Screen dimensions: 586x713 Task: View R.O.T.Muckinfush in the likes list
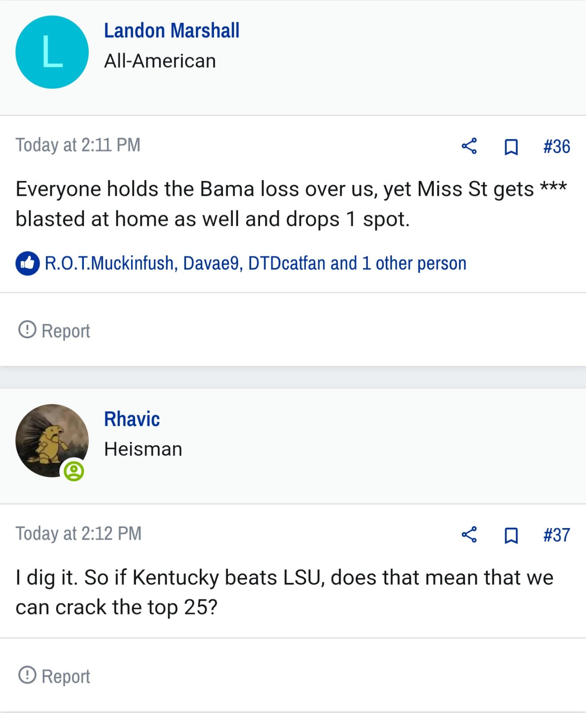click(x=109, y=263)
